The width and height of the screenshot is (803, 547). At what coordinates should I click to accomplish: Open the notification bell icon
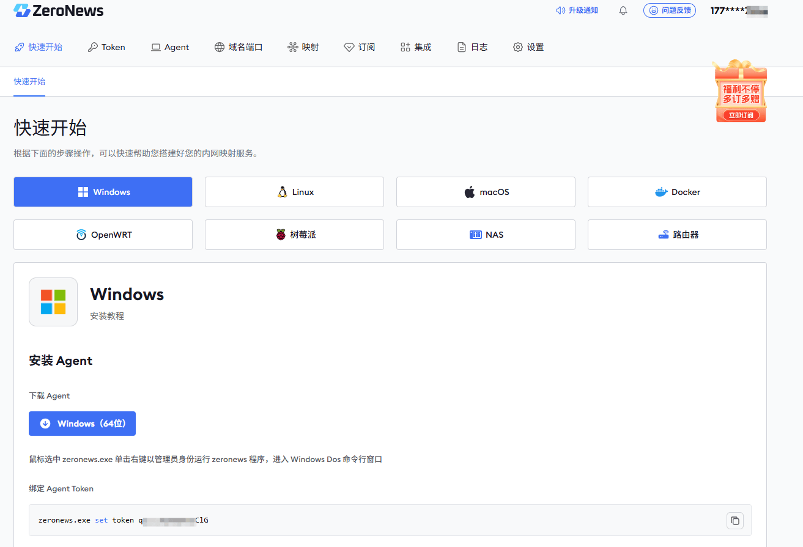click(x=623, y=10)
